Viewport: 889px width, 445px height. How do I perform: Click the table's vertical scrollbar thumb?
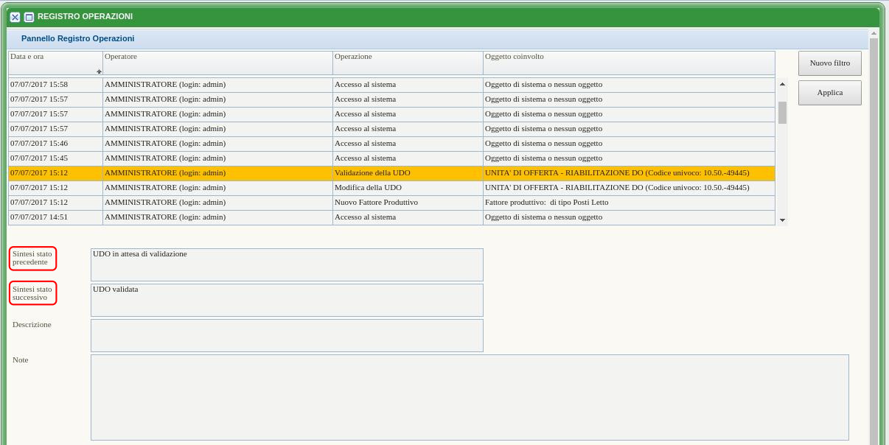[x=782, y=113]
